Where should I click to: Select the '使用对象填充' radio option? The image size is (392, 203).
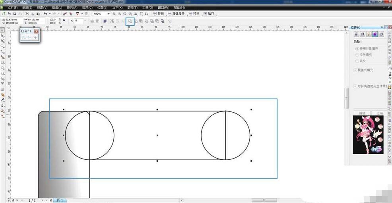point(357,48)
